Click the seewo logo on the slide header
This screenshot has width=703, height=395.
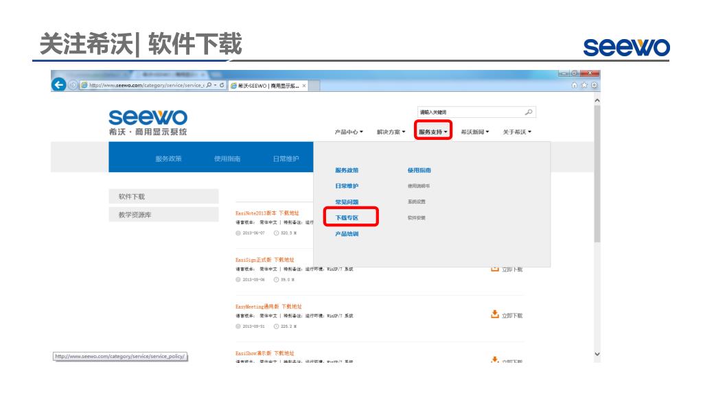pos(626,47)
